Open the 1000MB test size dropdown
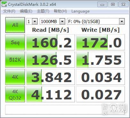The width and height of the screenshot is (130, 118). 53,21
